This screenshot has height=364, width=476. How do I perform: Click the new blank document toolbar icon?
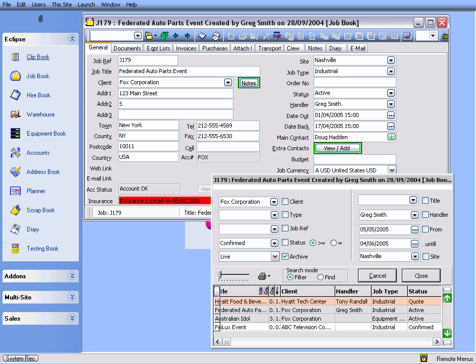[x=231, y=36]
